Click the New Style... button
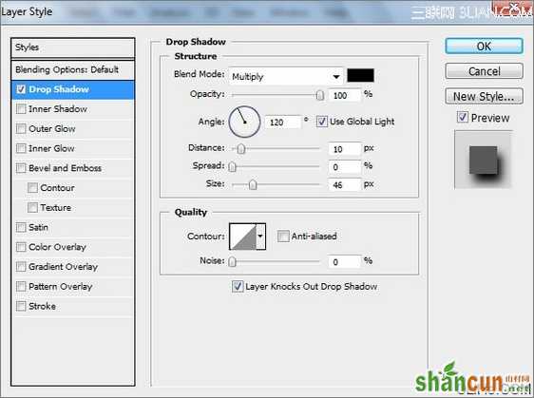The image size is (534, 398). (x=484, y=96)
